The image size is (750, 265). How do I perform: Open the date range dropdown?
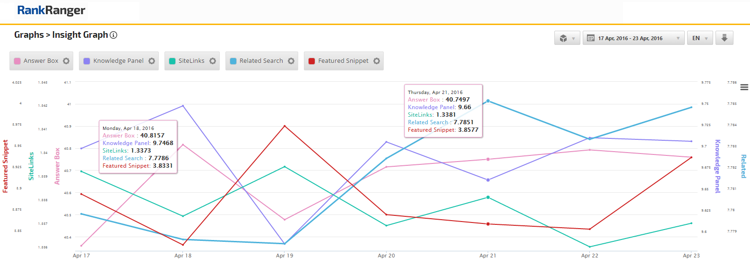[633, 38]
